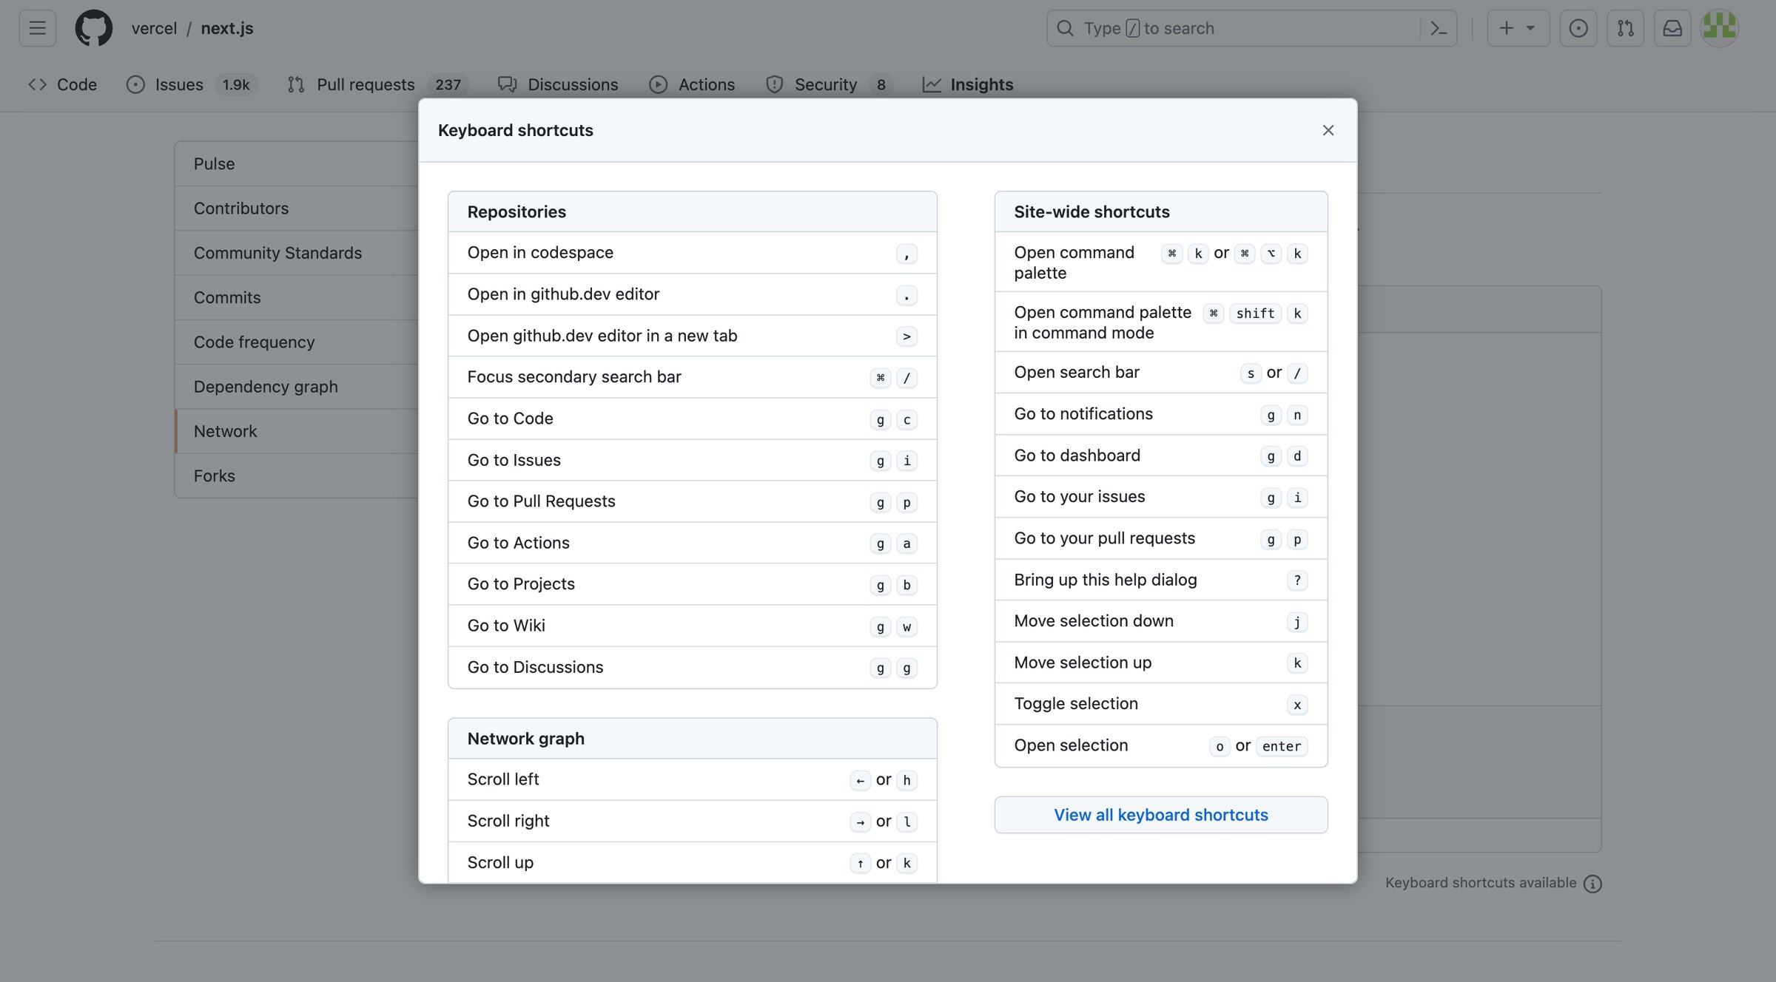Click the 'Scroll up' shortcut text
Viewport: 1776px width, 982px height.
click(x=500, y=862)
